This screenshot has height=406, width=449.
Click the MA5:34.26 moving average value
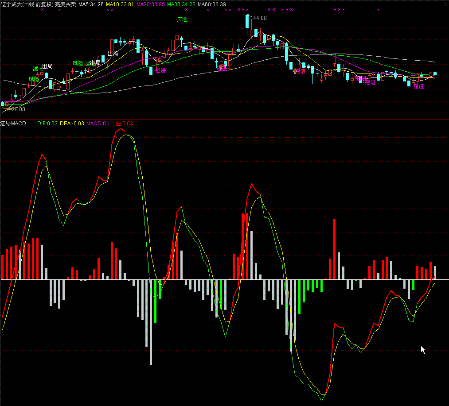pos(91,4)
